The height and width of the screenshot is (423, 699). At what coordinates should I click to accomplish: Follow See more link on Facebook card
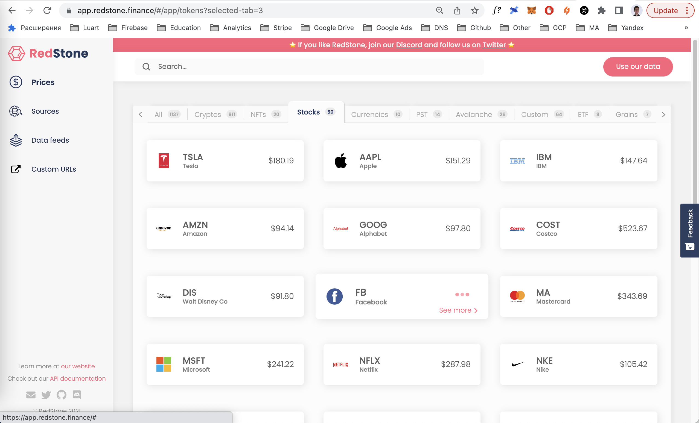458,310
